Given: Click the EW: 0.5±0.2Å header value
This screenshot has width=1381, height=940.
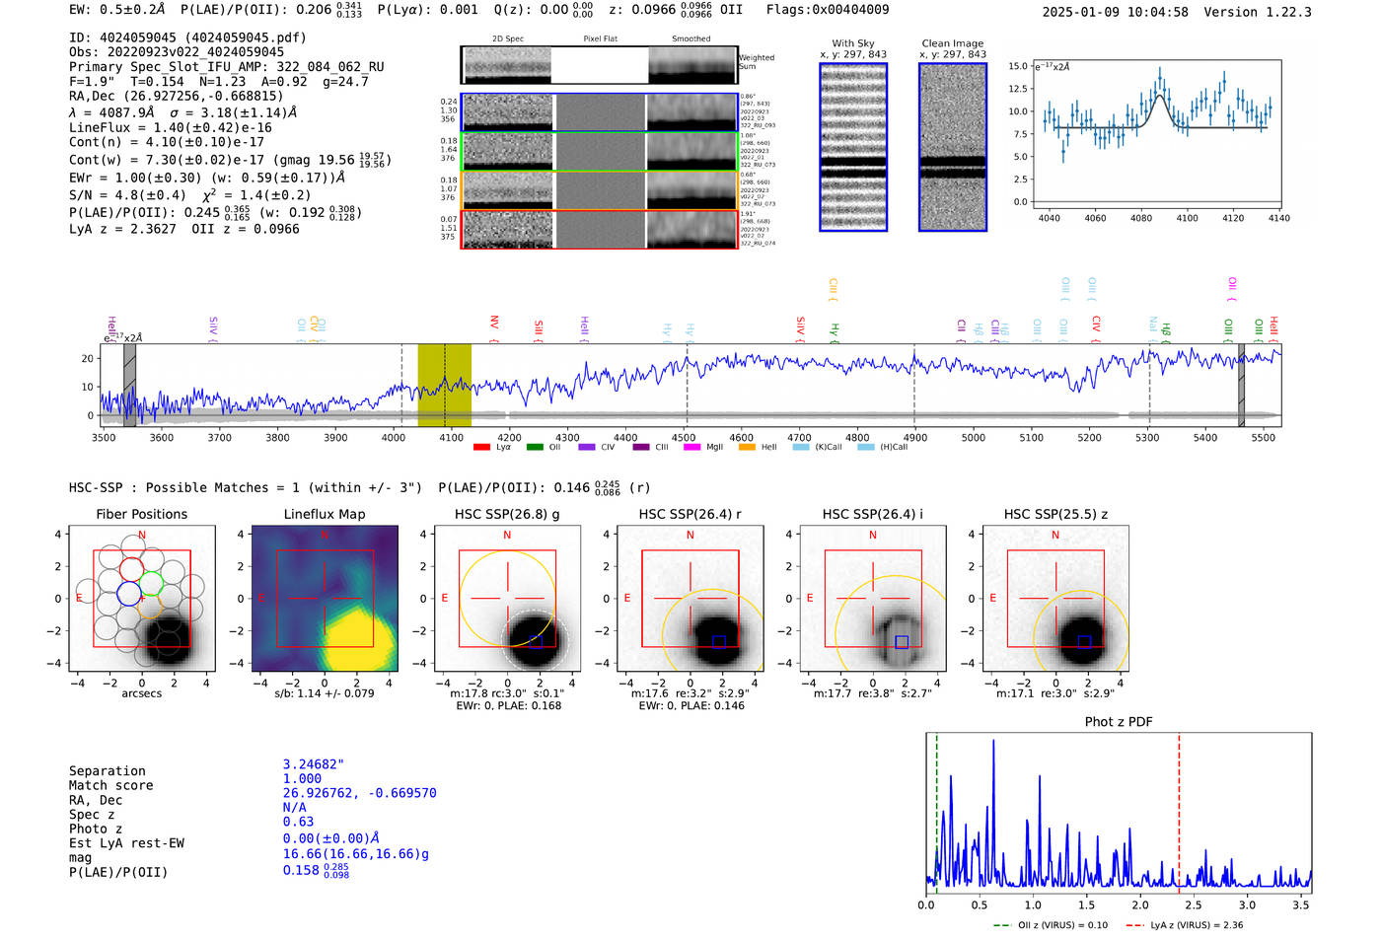Looking at the screenshot, I should [117, 10].
